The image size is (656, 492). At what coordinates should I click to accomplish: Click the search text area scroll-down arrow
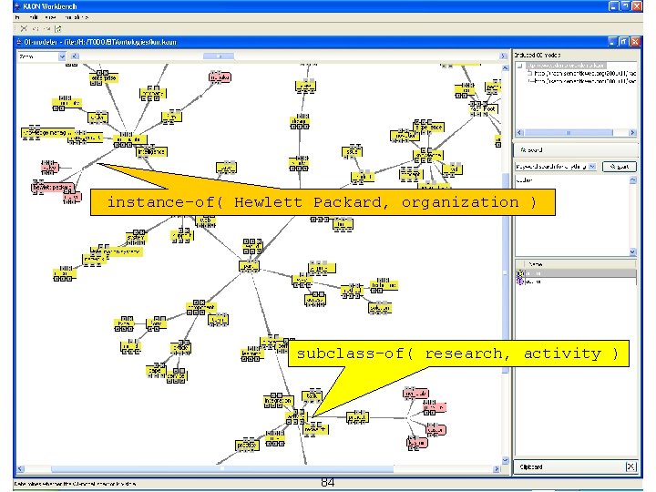(632, 251)
